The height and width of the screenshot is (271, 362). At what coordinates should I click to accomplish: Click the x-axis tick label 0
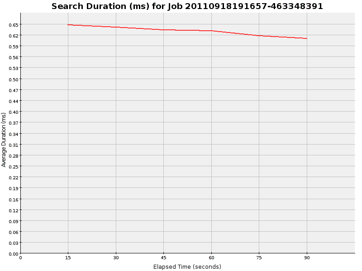coord(20,258)
